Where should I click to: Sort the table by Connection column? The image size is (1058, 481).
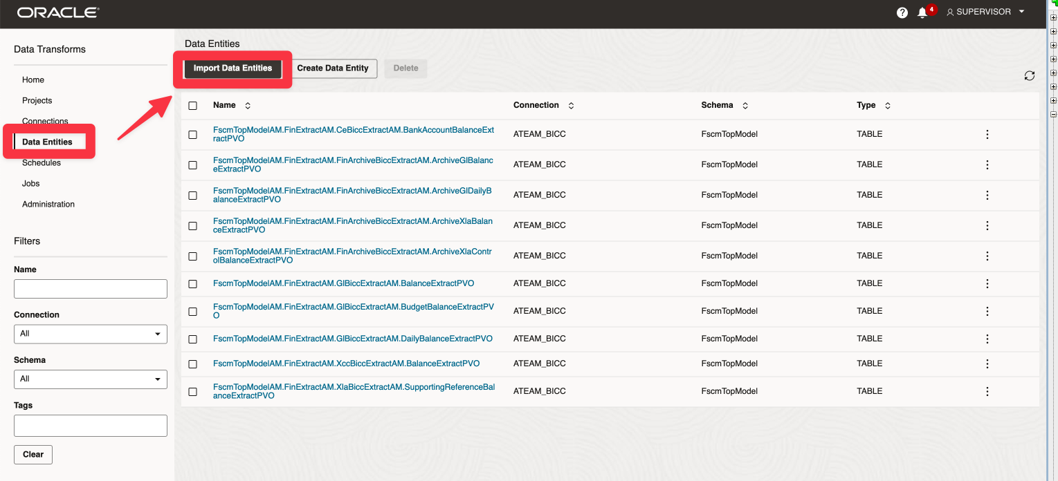coord(570,105)
